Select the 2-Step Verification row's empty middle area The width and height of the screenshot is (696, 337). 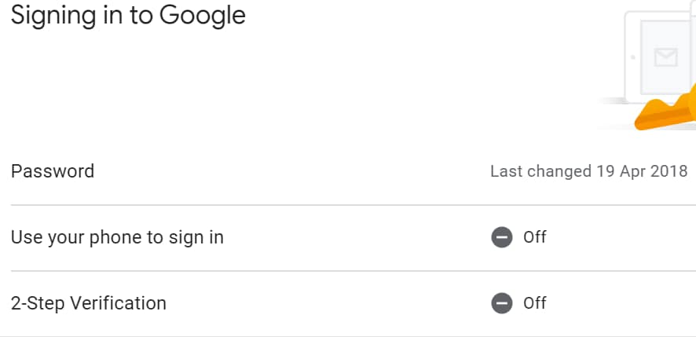pos(328,304)
